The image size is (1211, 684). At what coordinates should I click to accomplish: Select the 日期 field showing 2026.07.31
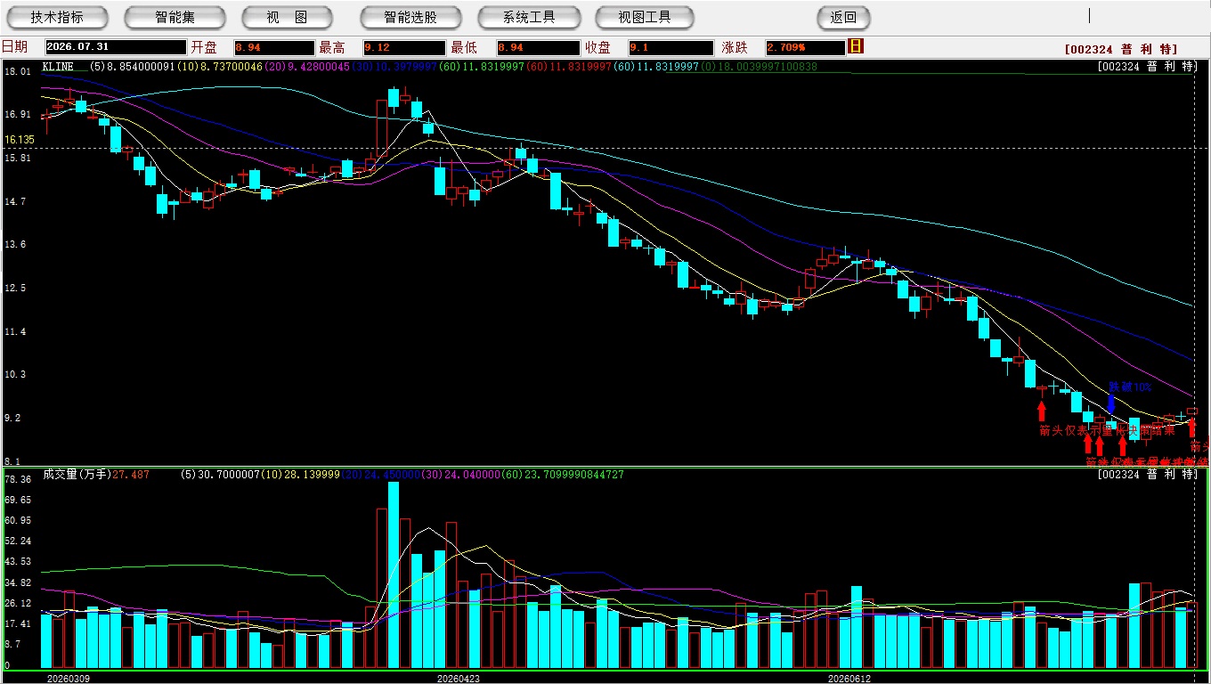click(115, 47)
